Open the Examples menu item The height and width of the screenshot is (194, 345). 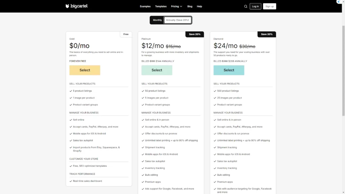pos(145,6)
